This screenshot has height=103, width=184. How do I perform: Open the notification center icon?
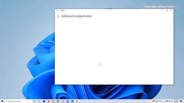[181, 101]
